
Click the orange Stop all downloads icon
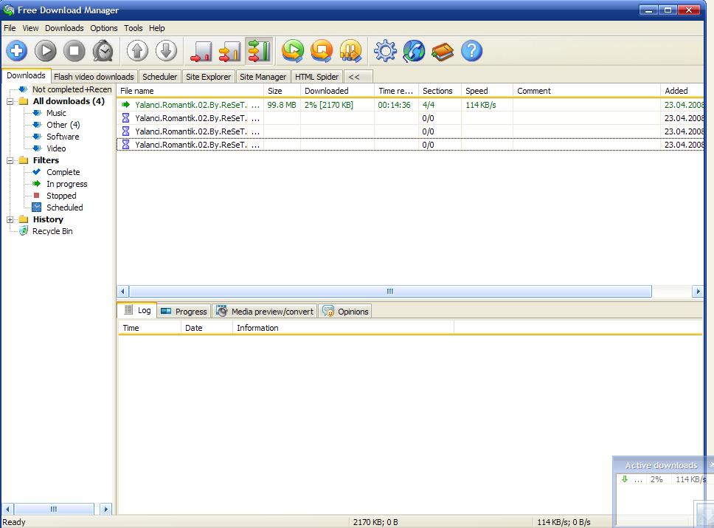[322, 51]
